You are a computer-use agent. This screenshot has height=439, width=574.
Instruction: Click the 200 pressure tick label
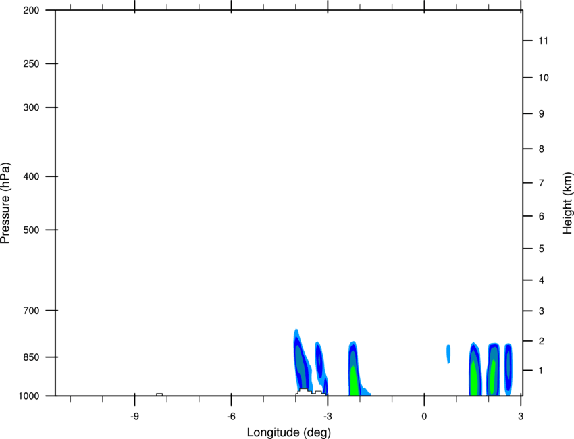(31, 10)
